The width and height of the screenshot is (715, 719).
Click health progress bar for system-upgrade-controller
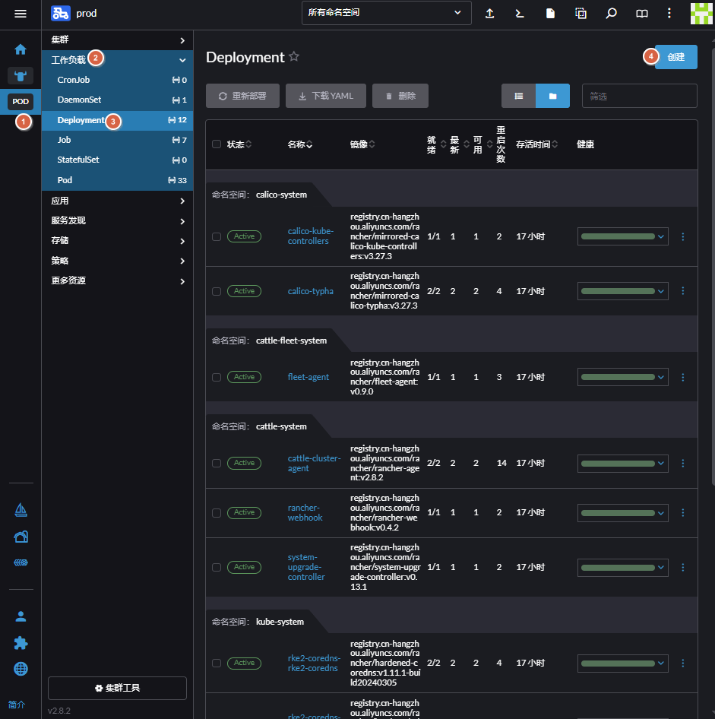coord(618,567)
